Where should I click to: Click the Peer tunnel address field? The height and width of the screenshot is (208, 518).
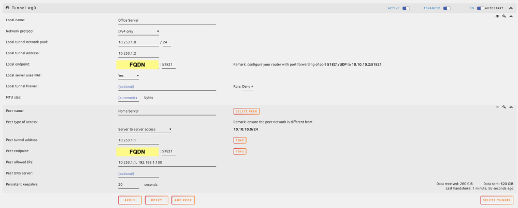pos(138,140)
